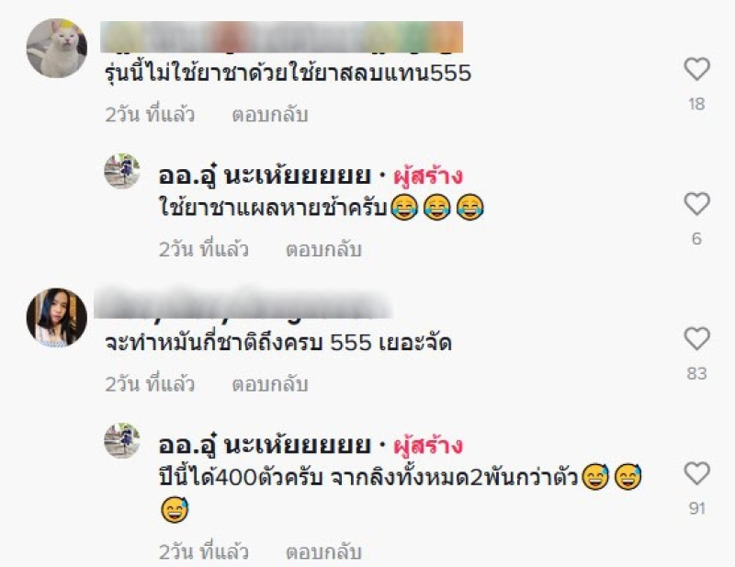Image resolution: width=735 pixels, height=567 pixels.
Task: Open creator name ออ.อู๋ นะเห้ยยยยย in second reply
Action: click(265, 445)
